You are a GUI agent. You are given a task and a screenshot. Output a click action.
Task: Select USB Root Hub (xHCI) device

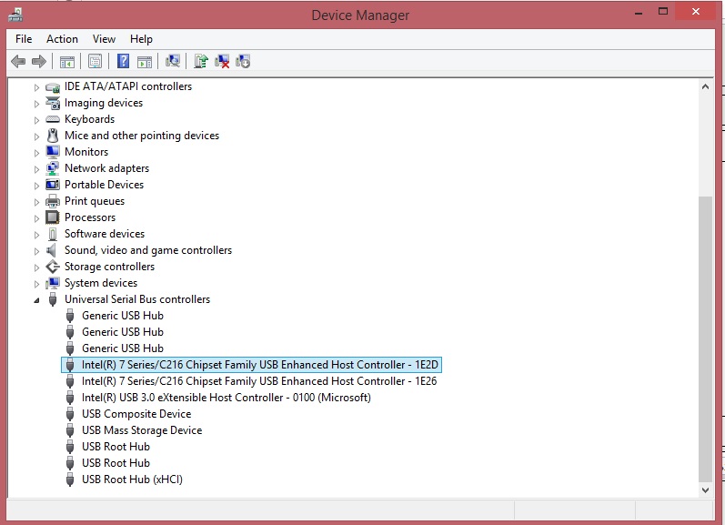(x=132, y=480)
